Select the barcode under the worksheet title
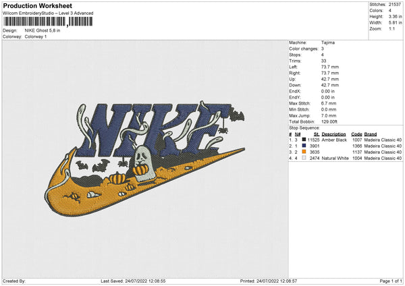405x286 pixels. pyautogui.click(x=48, y=22)
